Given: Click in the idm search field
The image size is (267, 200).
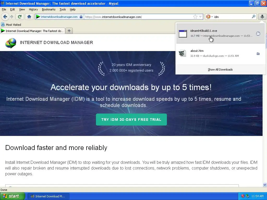Looking at the screenshot, I should (x=232, y=17).
